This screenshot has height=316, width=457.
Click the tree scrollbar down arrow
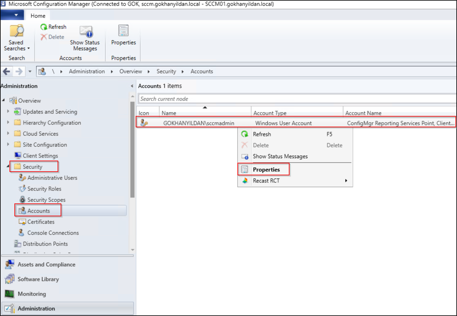pos(132,250)
